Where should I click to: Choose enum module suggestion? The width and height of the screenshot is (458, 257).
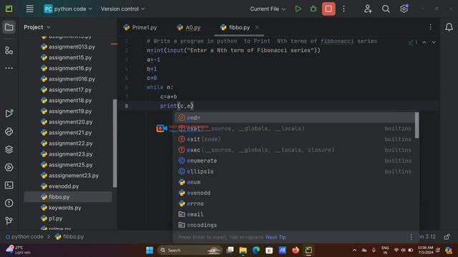(x=295, y=182)
